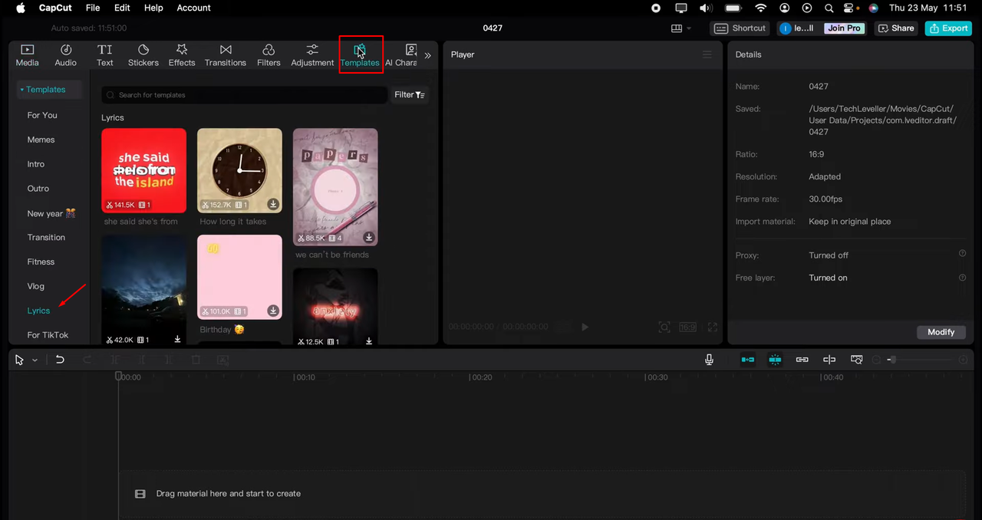The width and height of the screenshot is (982, 520).
Task: Toggle main track magnet
Action: coord(748,360)
